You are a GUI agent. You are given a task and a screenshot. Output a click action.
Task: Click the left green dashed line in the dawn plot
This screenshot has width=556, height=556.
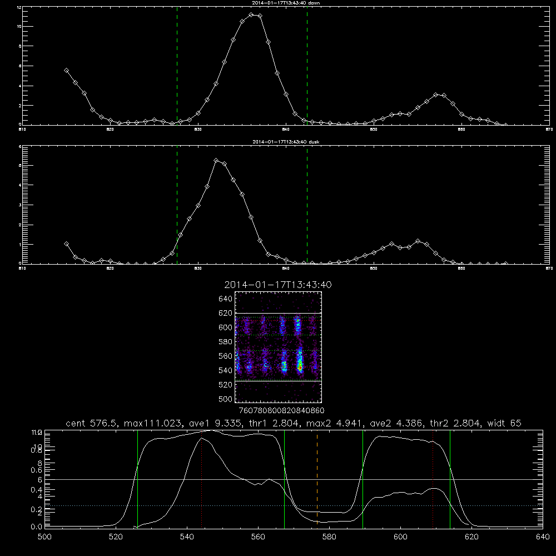tap(177, 66)
